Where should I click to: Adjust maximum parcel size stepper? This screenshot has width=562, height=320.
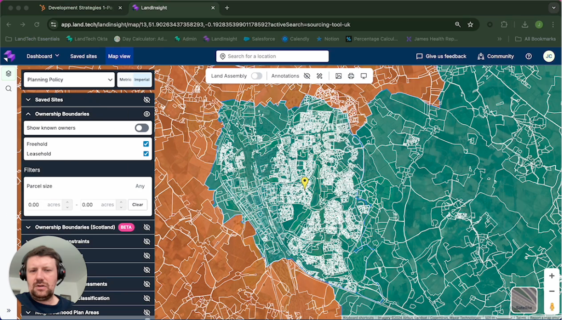121,204
